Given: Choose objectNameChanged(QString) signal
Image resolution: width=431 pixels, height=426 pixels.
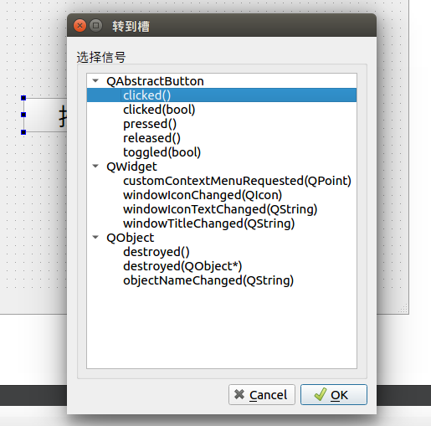Looking at the screenshot, I should pos(208,280).
